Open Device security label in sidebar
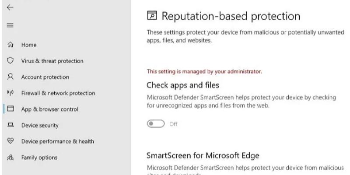The image size is (350, 175). (40, 125)
